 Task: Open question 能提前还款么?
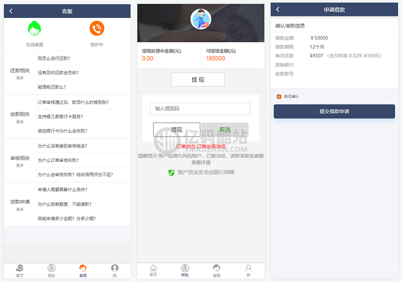pyautogui.click(x=52, y=87)
